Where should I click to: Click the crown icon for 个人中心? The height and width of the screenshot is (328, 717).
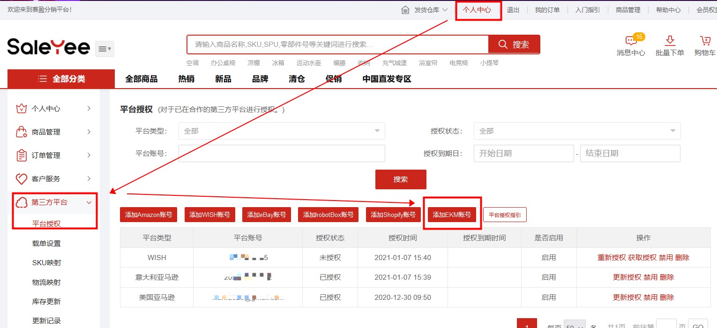coord(21,109)
